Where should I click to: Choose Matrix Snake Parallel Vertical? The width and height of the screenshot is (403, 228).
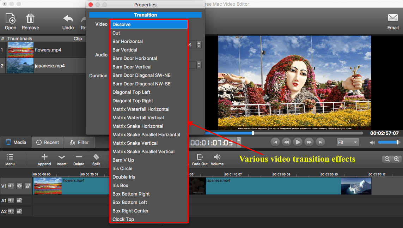pos(149,151)
